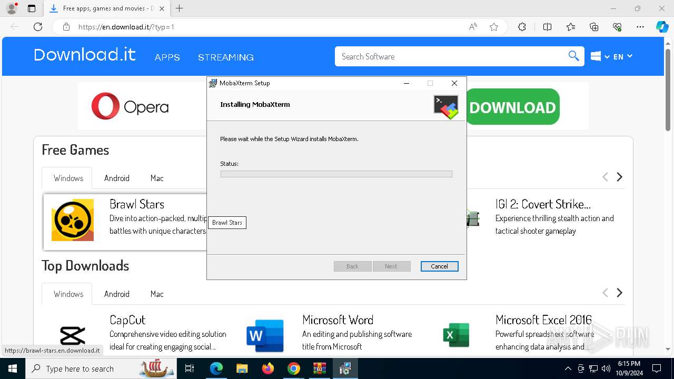Open the Microsoft Word title link
674x379 pixels.
[338, 320]
